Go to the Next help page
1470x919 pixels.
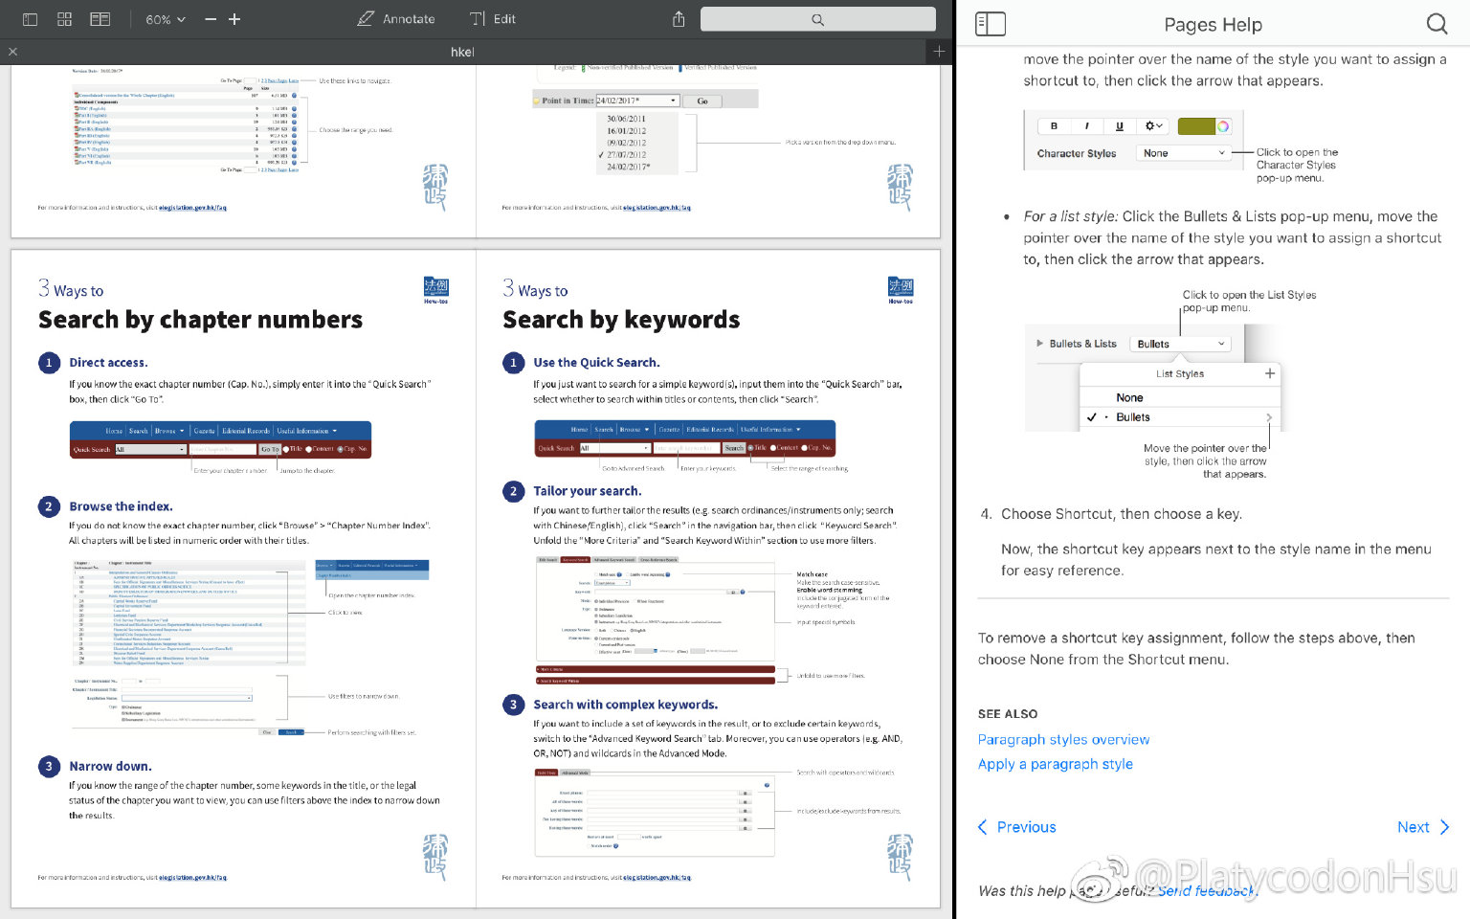1422,827
